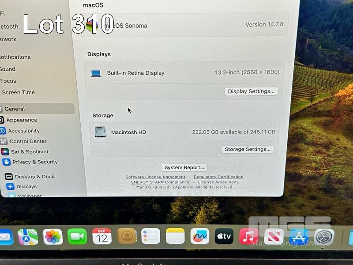Select Appearance in the sidebar

tap(22, 120)
